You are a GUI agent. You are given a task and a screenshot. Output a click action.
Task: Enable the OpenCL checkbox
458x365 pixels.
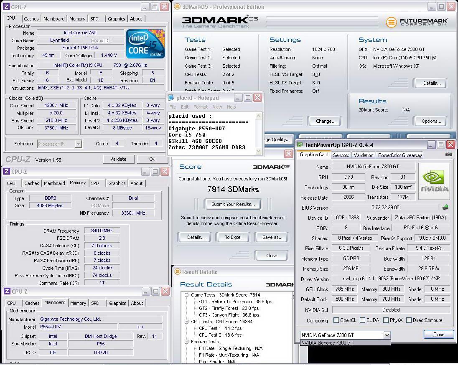336,320
